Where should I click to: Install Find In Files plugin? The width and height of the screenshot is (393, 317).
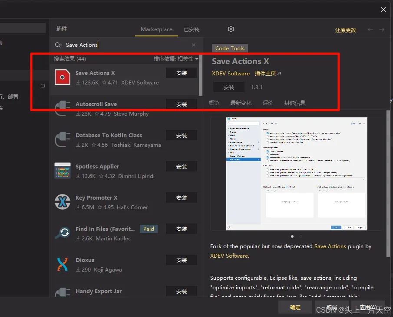click(182, 229)
